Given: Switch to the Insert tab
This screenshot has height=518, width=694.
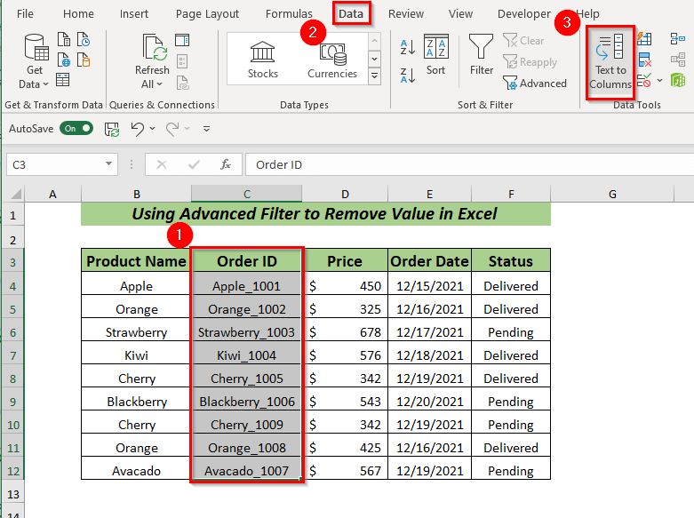Looking at the screenshot, I should click(133, 13).
